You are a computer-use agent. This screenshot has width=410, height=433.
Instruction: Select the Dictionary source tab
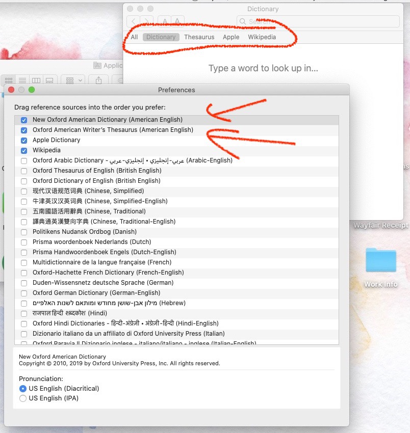point(161,37)
